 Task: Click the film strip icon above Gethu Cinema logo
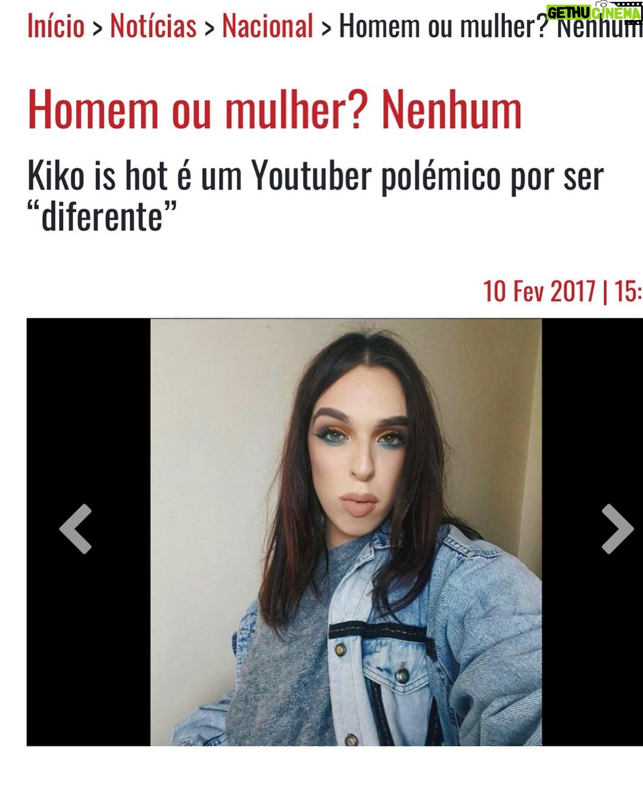(619, 4)
